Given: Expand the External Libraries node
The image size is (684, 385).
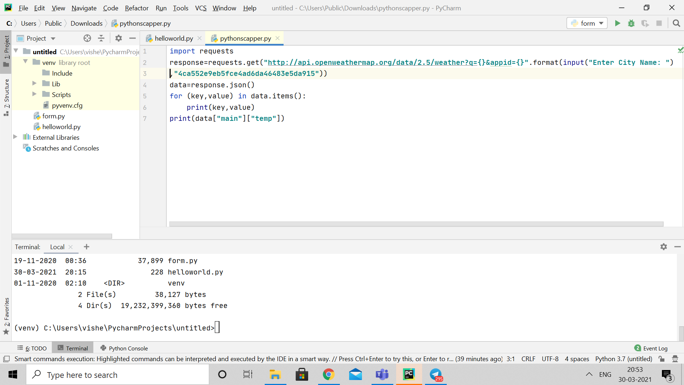Looking at the screenshot, I should [15, 137].
